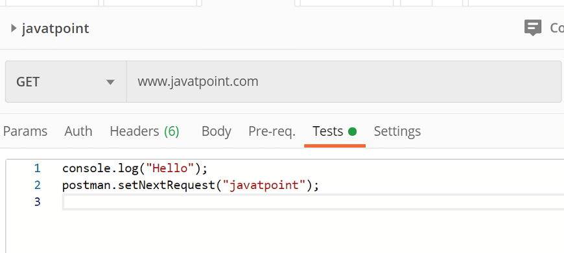Click line number 1 in the editor gutter
This screenshot has width=564, height=253.
[x=38, y=168]
